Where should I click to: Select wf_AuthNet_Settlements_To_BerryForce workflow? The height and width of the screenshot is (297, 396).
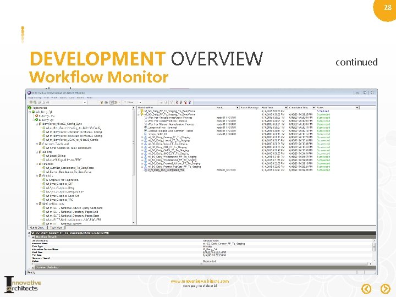pos(70,168)
